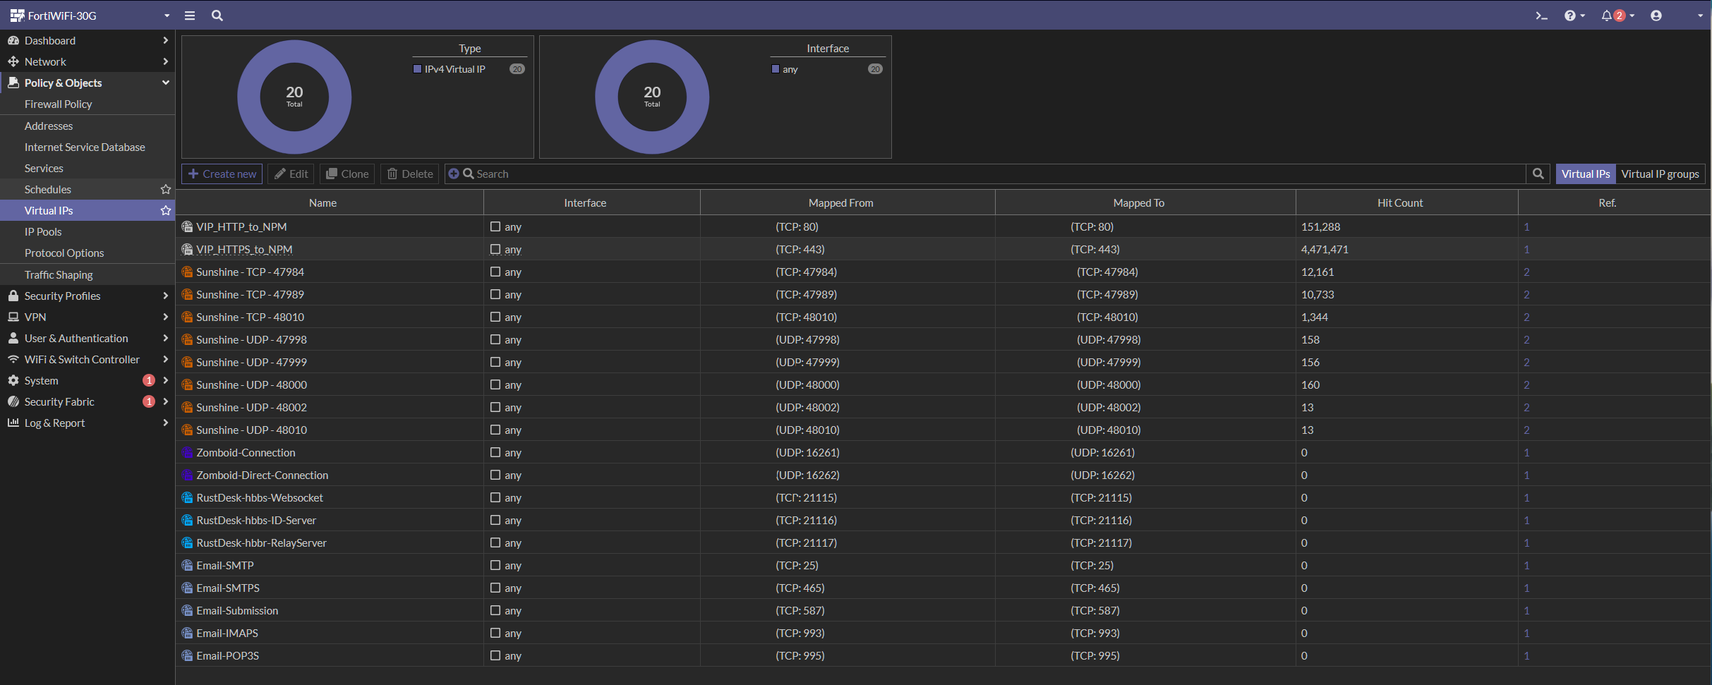Open reference link for Sunshine - TCP - 47984
Viewport: 1712px width, 685px height.
coord(1526,272)
